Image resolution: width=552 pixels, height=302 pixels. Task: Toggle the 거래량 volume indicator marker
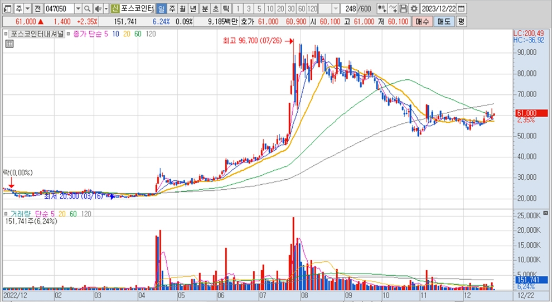[6, 214]
